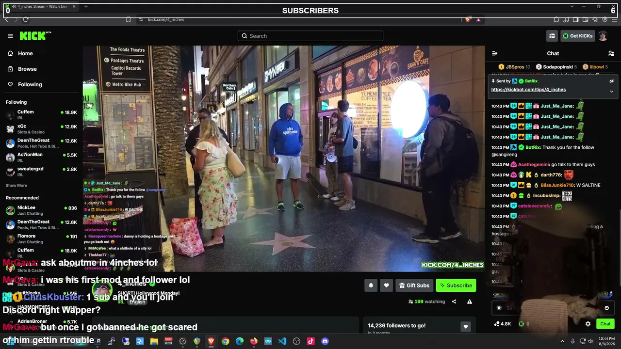The width and height of the screenshot is (621, 349).
Task: Open Discord in taskbar
Action: pos(325,341)
